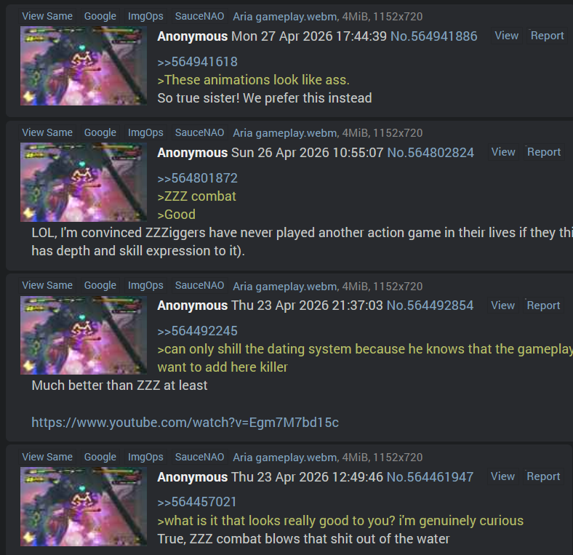Search Google for second post's image

[100, 132]
